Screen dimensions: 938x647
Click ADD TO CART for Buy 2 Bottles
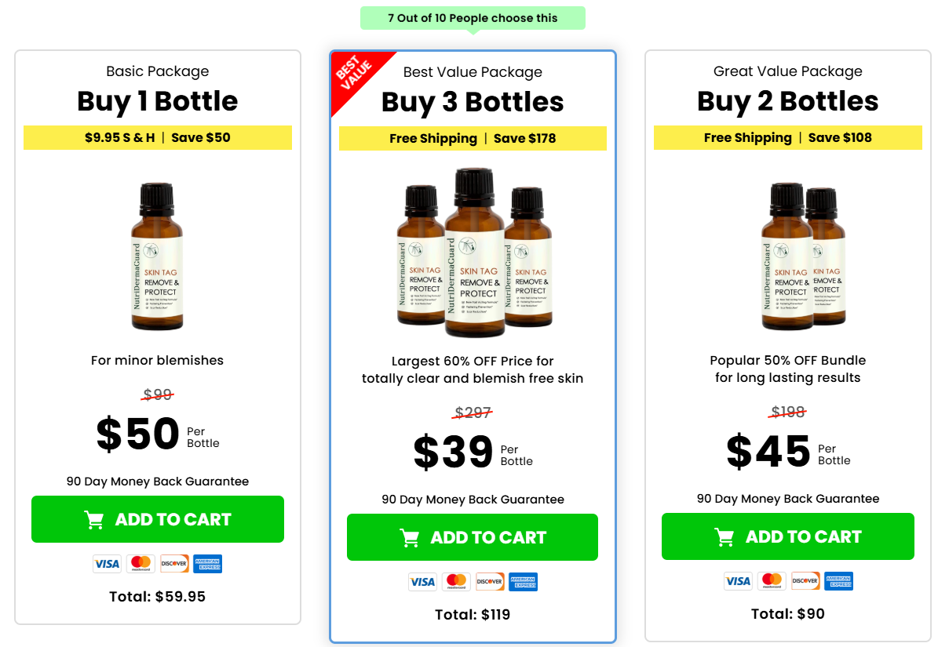click(x=787, y=536)
